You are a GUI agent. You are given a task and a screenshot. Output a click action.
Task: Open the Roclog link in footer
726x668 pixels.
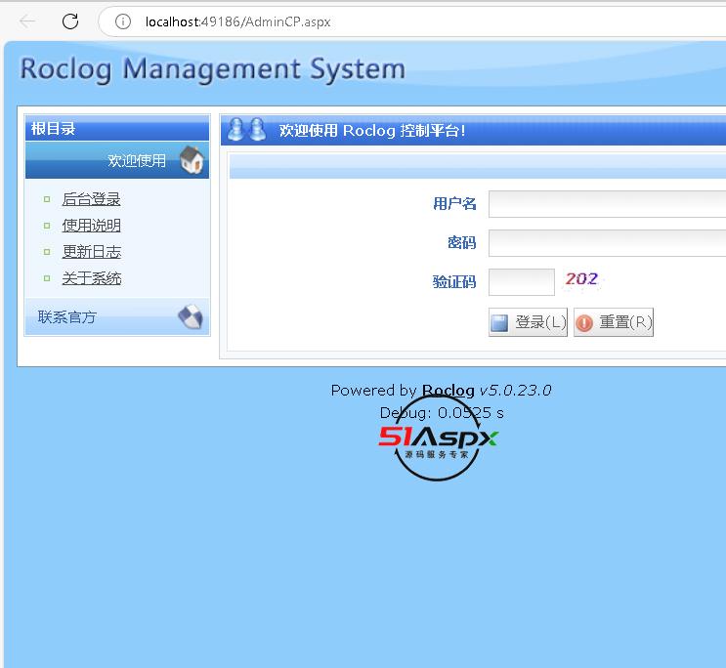448,391
